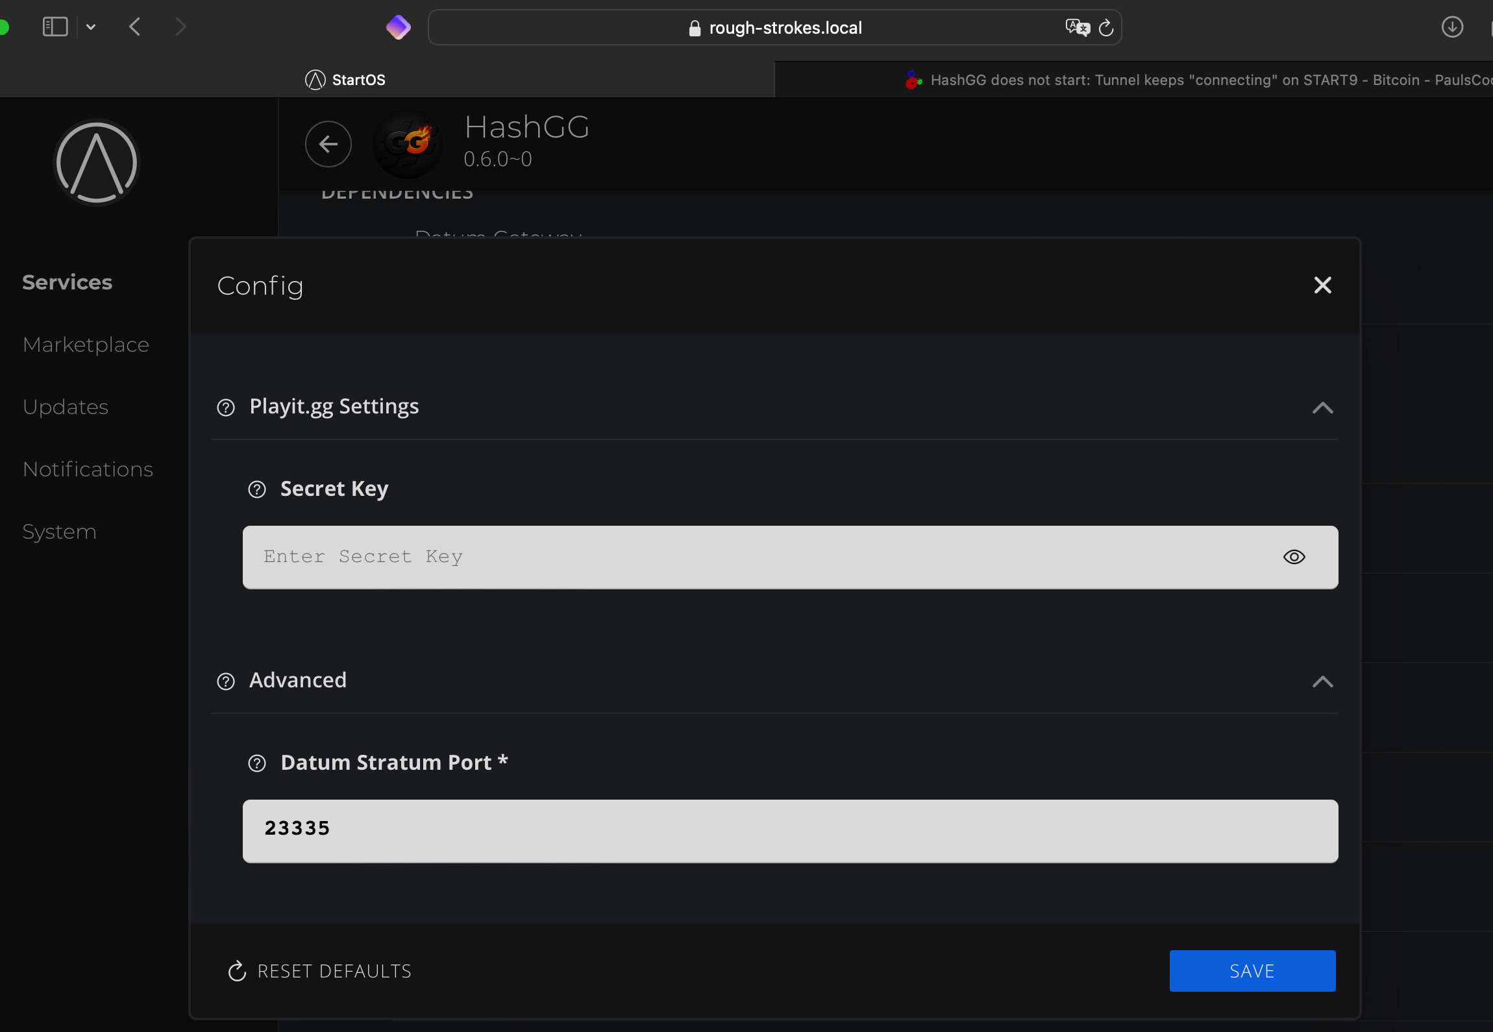
Task: Open Marketplace in the sidebar
Action: click(86, 345)
